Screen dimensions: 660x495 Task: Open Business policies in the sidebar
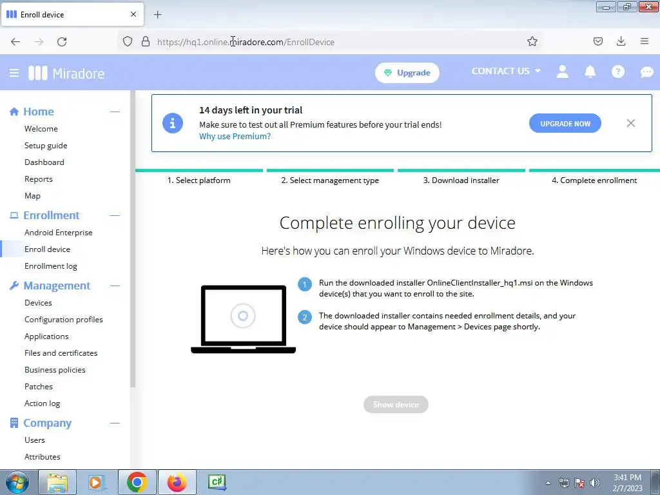(x=55, y=369)
